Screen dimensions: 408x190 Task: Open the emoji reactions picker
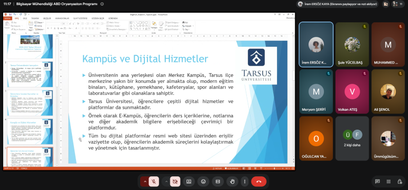tap(203, 181)
